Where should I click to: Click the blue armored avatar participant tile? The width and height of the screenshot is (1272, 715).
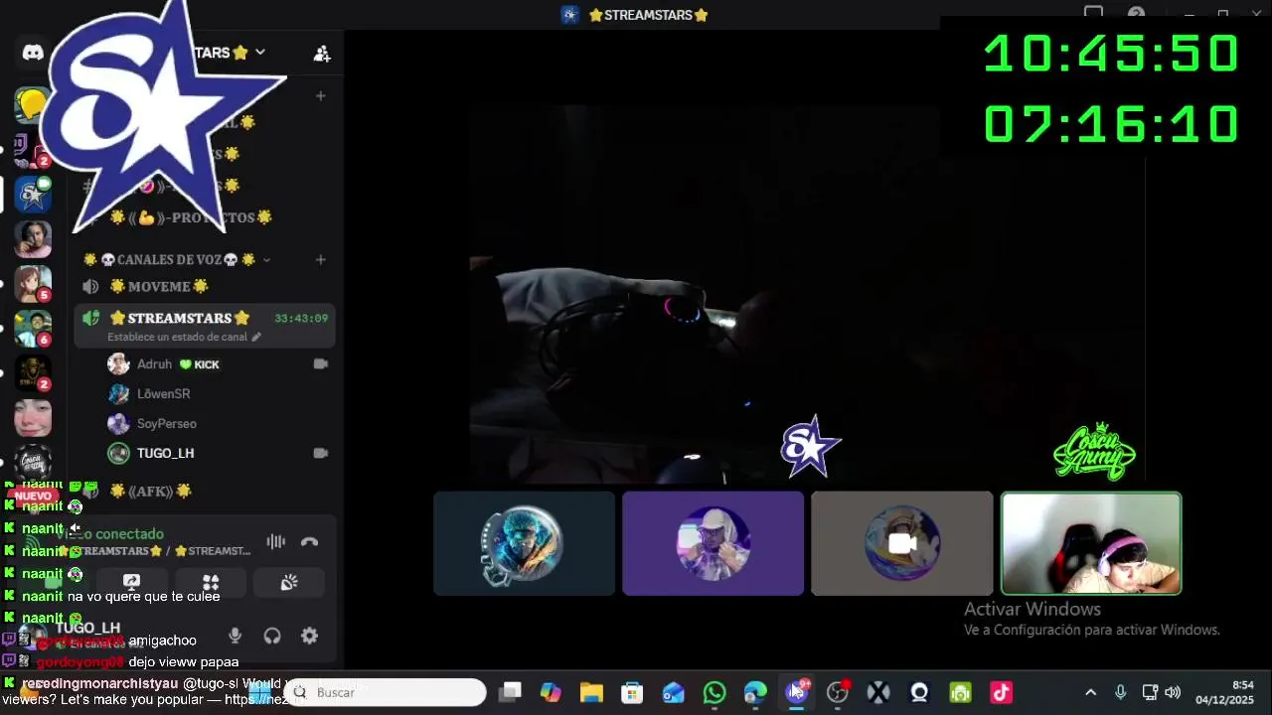524,543
